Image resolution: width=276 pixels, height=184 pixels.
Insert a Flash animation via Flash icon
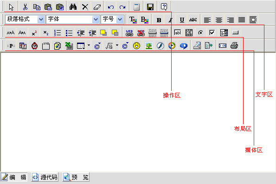tap(160, 46)
